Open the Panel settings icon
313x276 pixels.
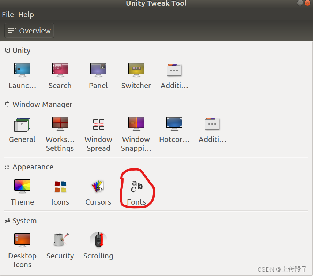(x=98, y=70)
